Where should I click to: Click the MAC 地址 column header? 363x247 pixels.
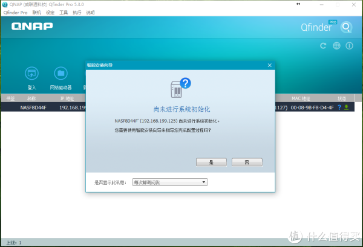[301, 98]
